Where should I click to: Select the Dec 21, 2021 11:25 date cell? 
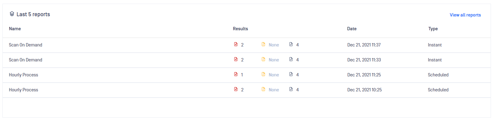coord(364,75)
